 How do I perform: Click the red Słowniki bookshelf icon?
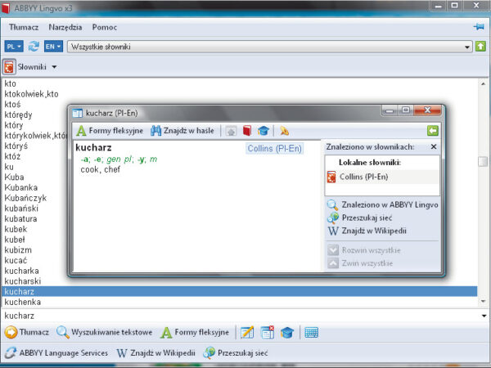point(9,66)
